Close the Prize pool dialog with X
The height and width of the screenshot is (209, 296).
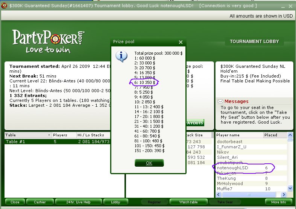(181, 42)
